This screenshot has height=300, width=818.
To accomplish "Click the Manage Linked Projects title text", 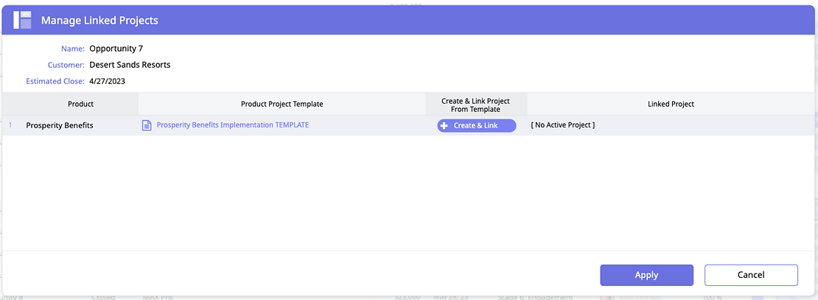I will (x=99, y=21).
